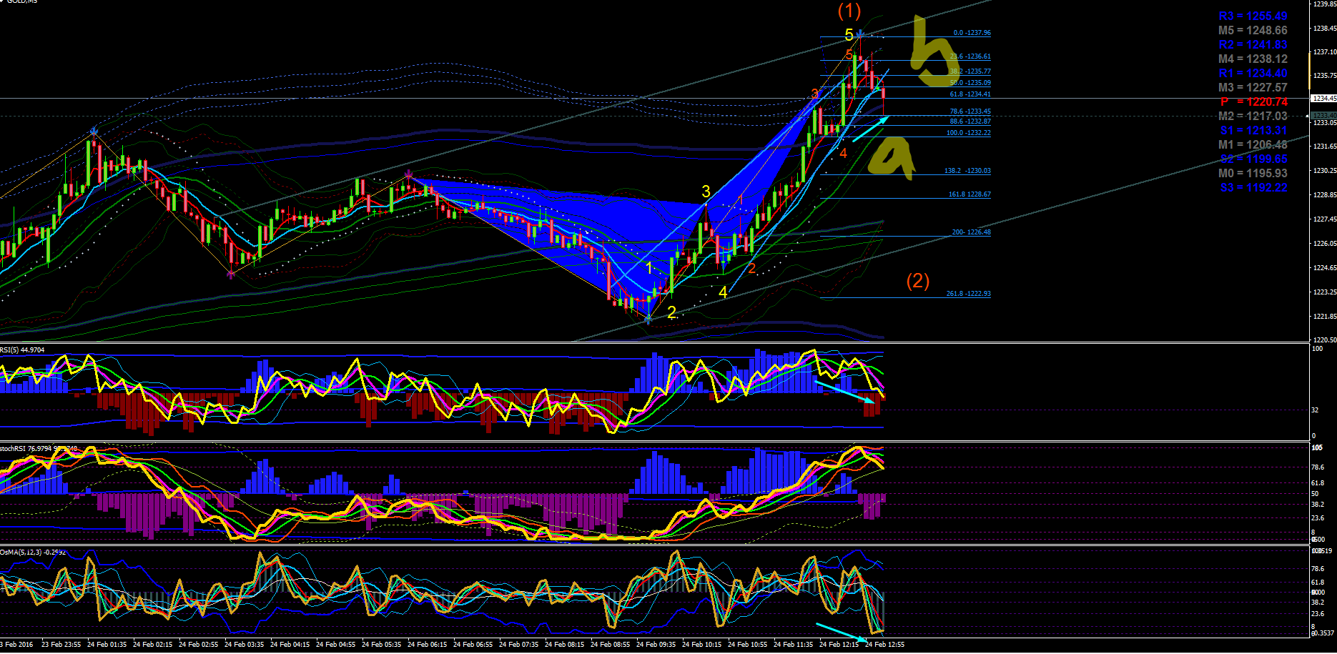This screenshot has width=1337, height=654.
Task: Click the yellow wave 2 label
Action: (671, 312)
